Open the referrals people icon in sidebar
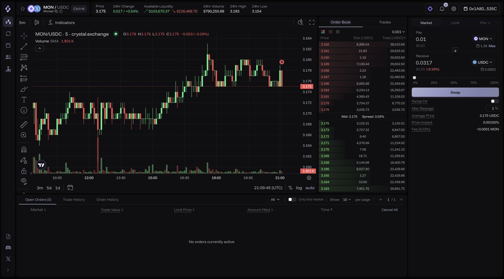The image size is (504, 279). tap(8, 57)
